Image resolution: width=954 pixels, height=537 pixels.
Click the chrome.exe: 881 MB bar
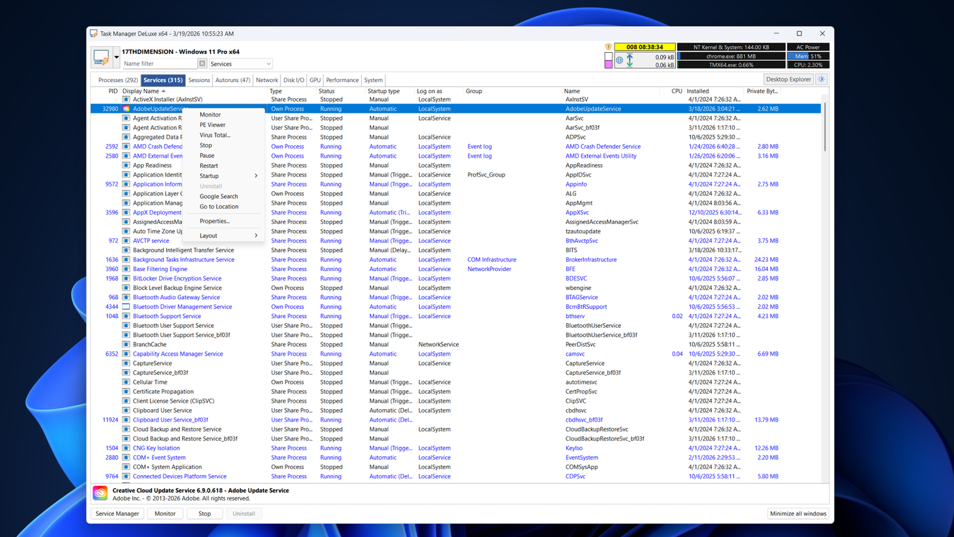pos(731,56)
